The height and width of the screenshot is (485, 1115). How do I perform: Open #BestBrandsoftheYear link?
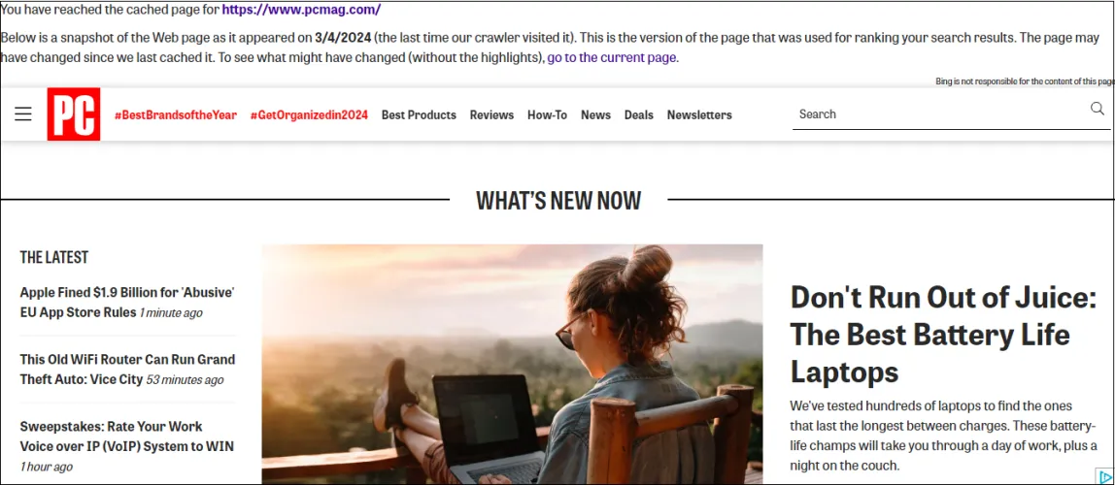pyautogui.click(x=176, y=115)
